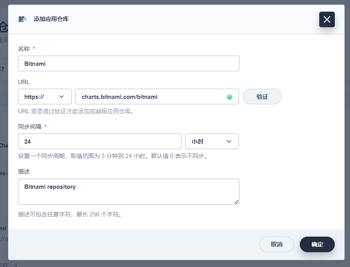Click the app repository icon in the dialog header
The image size is (350, 267).
tap(23, 19)
